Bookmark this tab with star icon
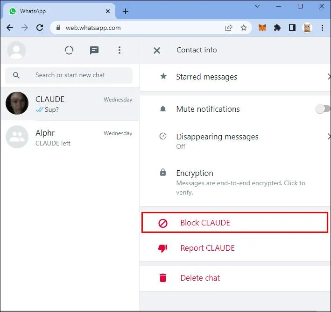Image resolution: width=331 pixels, height=312 pixels. click(244, 28)
